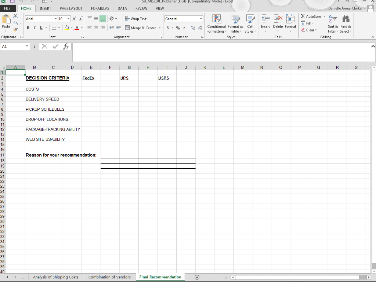Click the Insert Function fx icon
Viewport: 376px width, 282px height.
[x=66, y=47]
